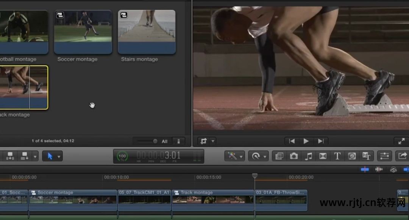Select the Track montage clip in timeline
This screenshot has width=409, height=220.
click(213, 199)
